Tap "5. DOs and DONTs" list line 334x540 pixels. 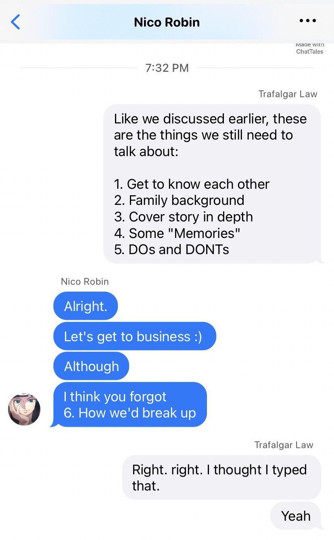pyautogui.click(x=171, y=249)
